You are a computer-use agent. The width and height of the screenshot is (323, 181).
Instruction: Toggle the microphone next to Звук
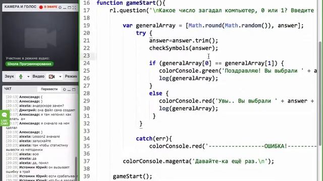click(x=21, y=76)
